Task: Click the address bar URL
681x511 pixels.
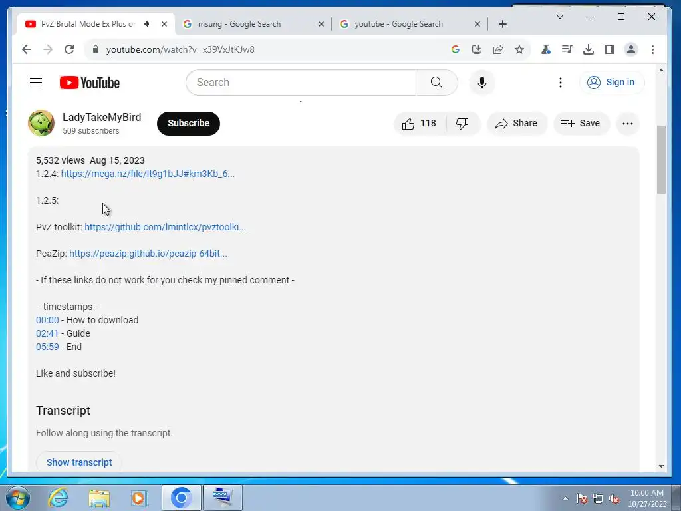Action: [180, 49]
